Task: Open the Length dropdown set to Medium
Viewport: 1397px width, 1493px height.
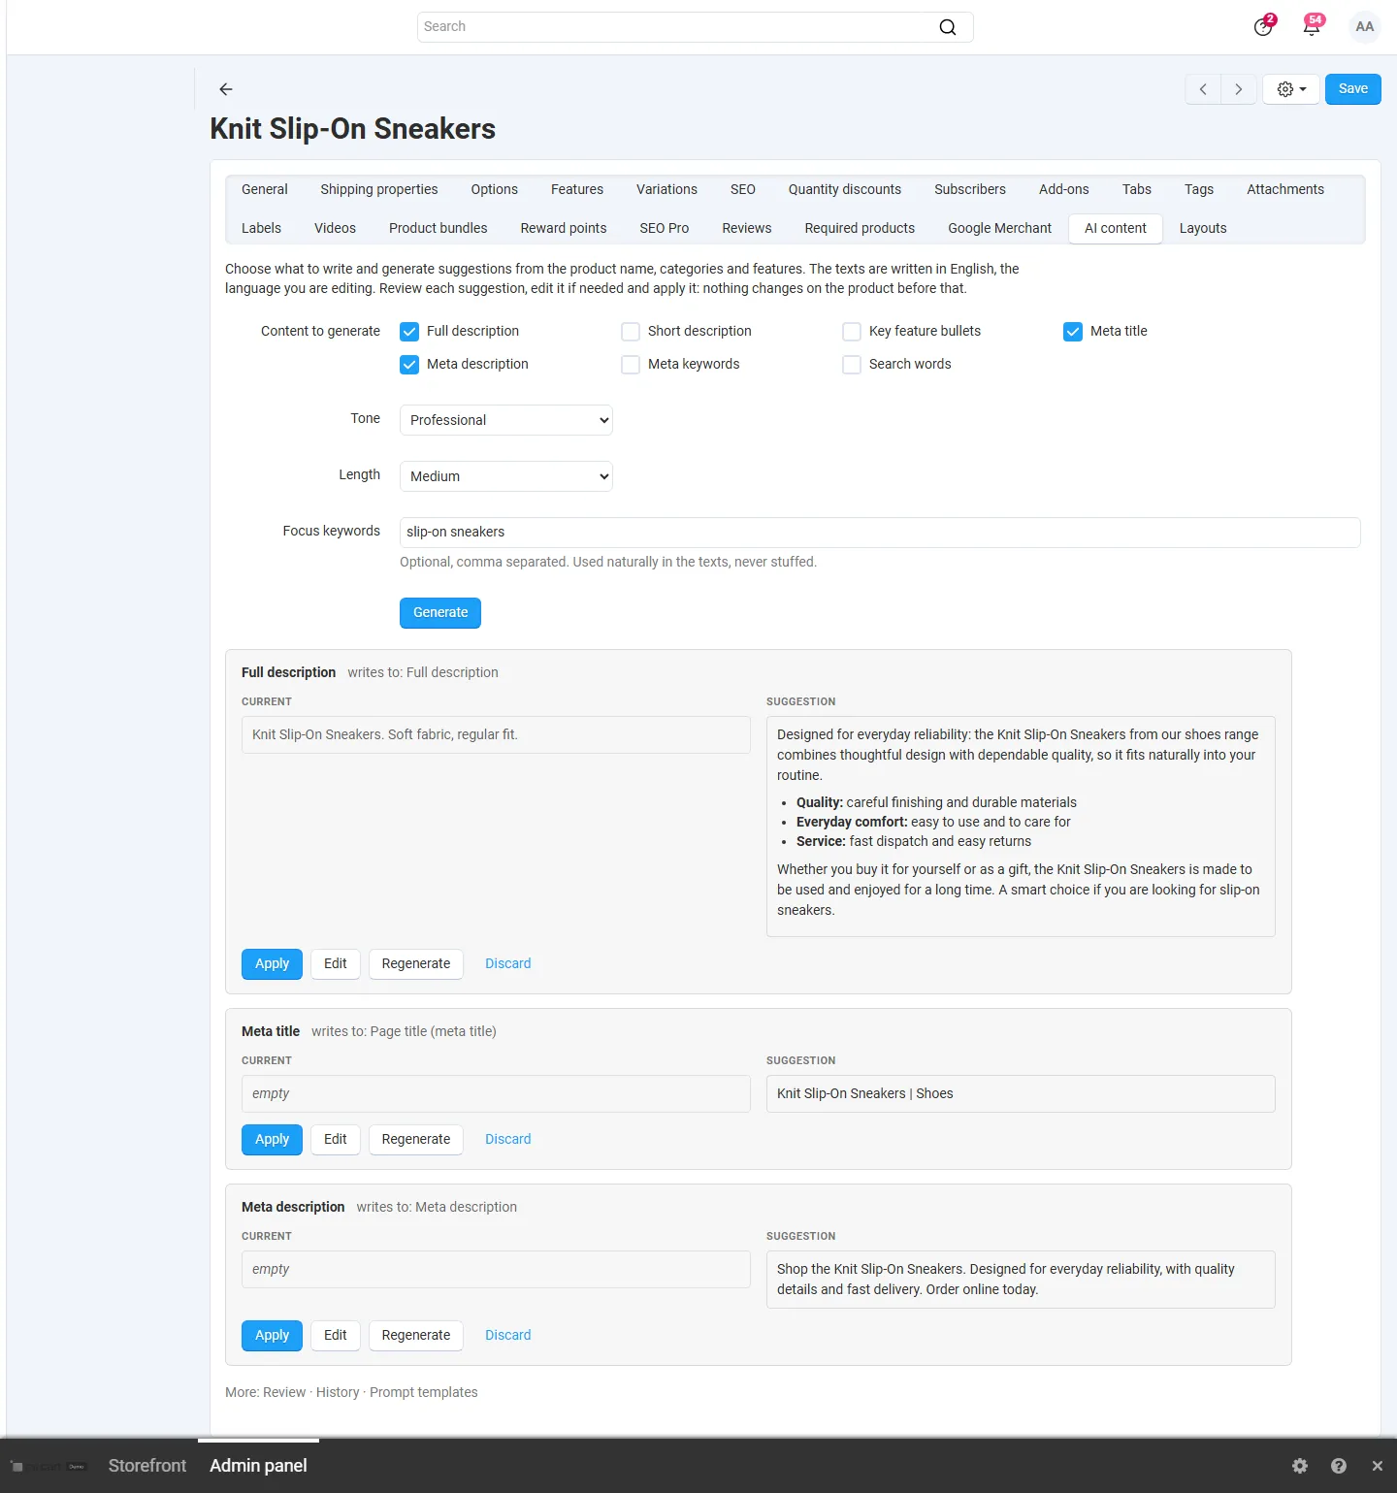Action: point(506,476)
